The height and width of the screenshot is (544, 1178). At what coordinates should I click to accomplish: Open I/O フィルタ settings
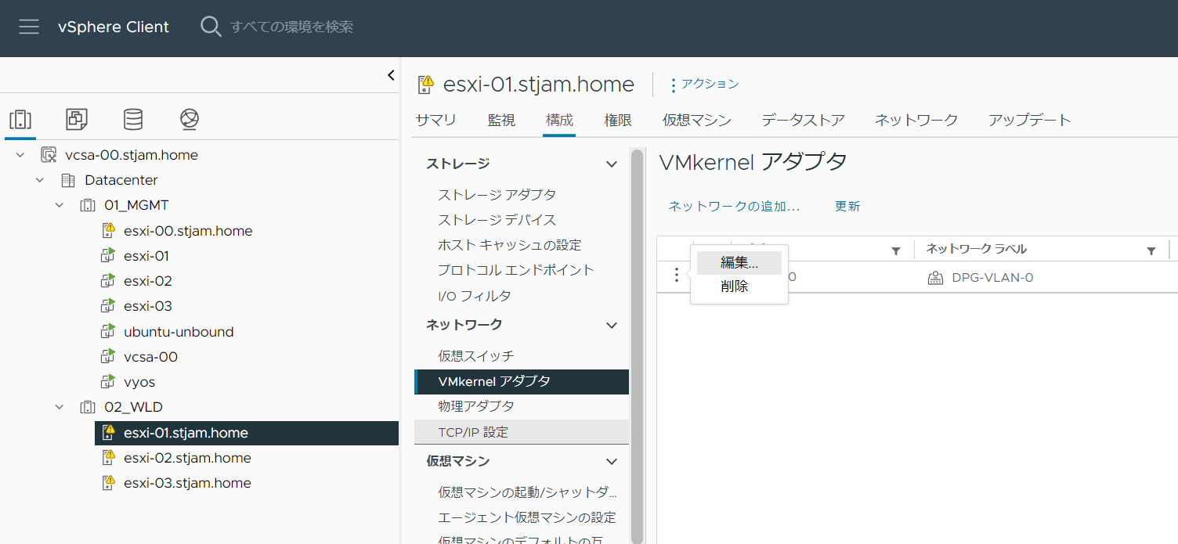tap(475, 296)
